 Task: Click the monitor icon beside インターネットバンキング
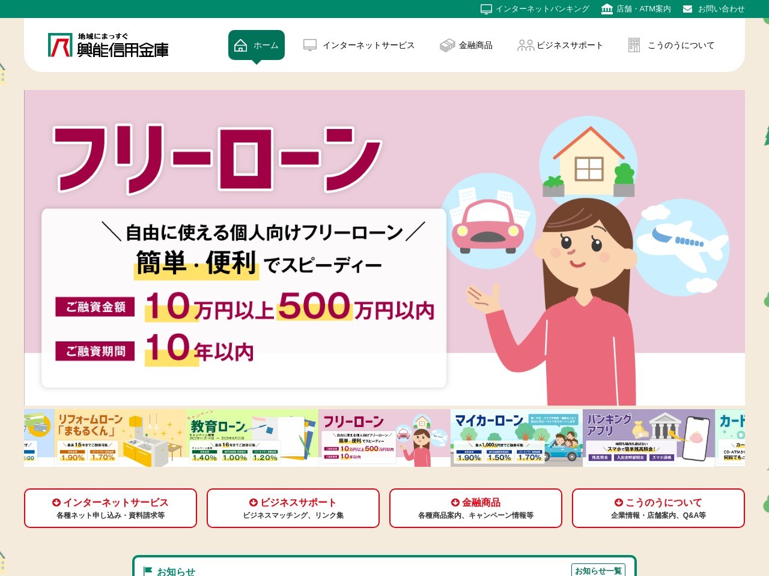coord(486,9)
